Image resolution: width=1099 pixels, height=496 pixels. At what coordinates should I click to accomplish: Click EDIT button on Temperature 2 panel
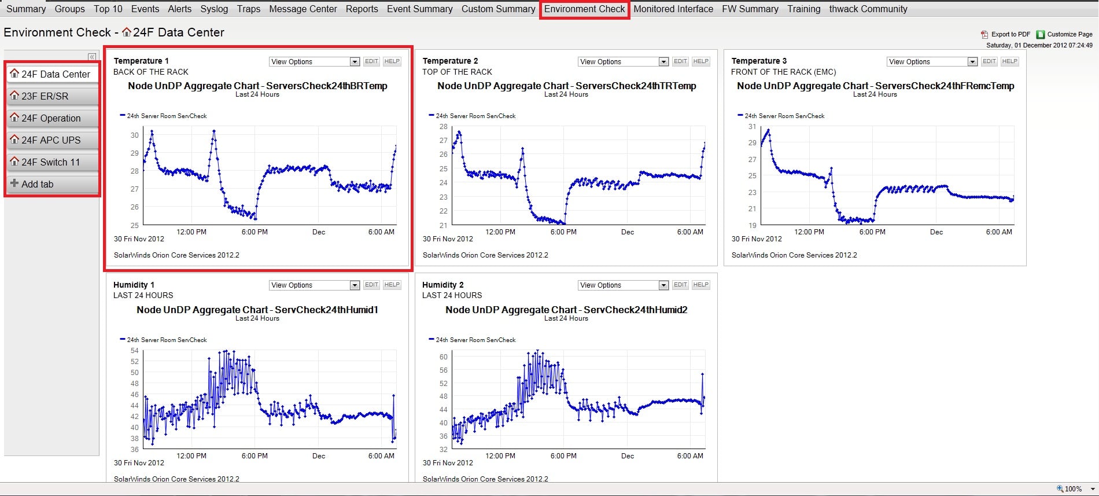(680, 61)
